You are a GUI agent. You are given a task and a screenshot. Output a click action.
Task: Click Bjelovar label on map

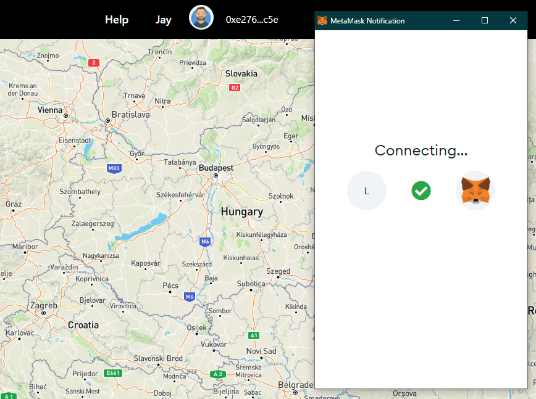(92, 300)
